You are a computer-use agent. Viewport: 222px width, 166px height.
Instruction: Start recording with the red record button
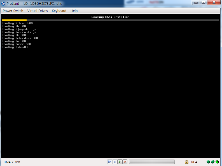pyautogui.click(x=125, y=162)
